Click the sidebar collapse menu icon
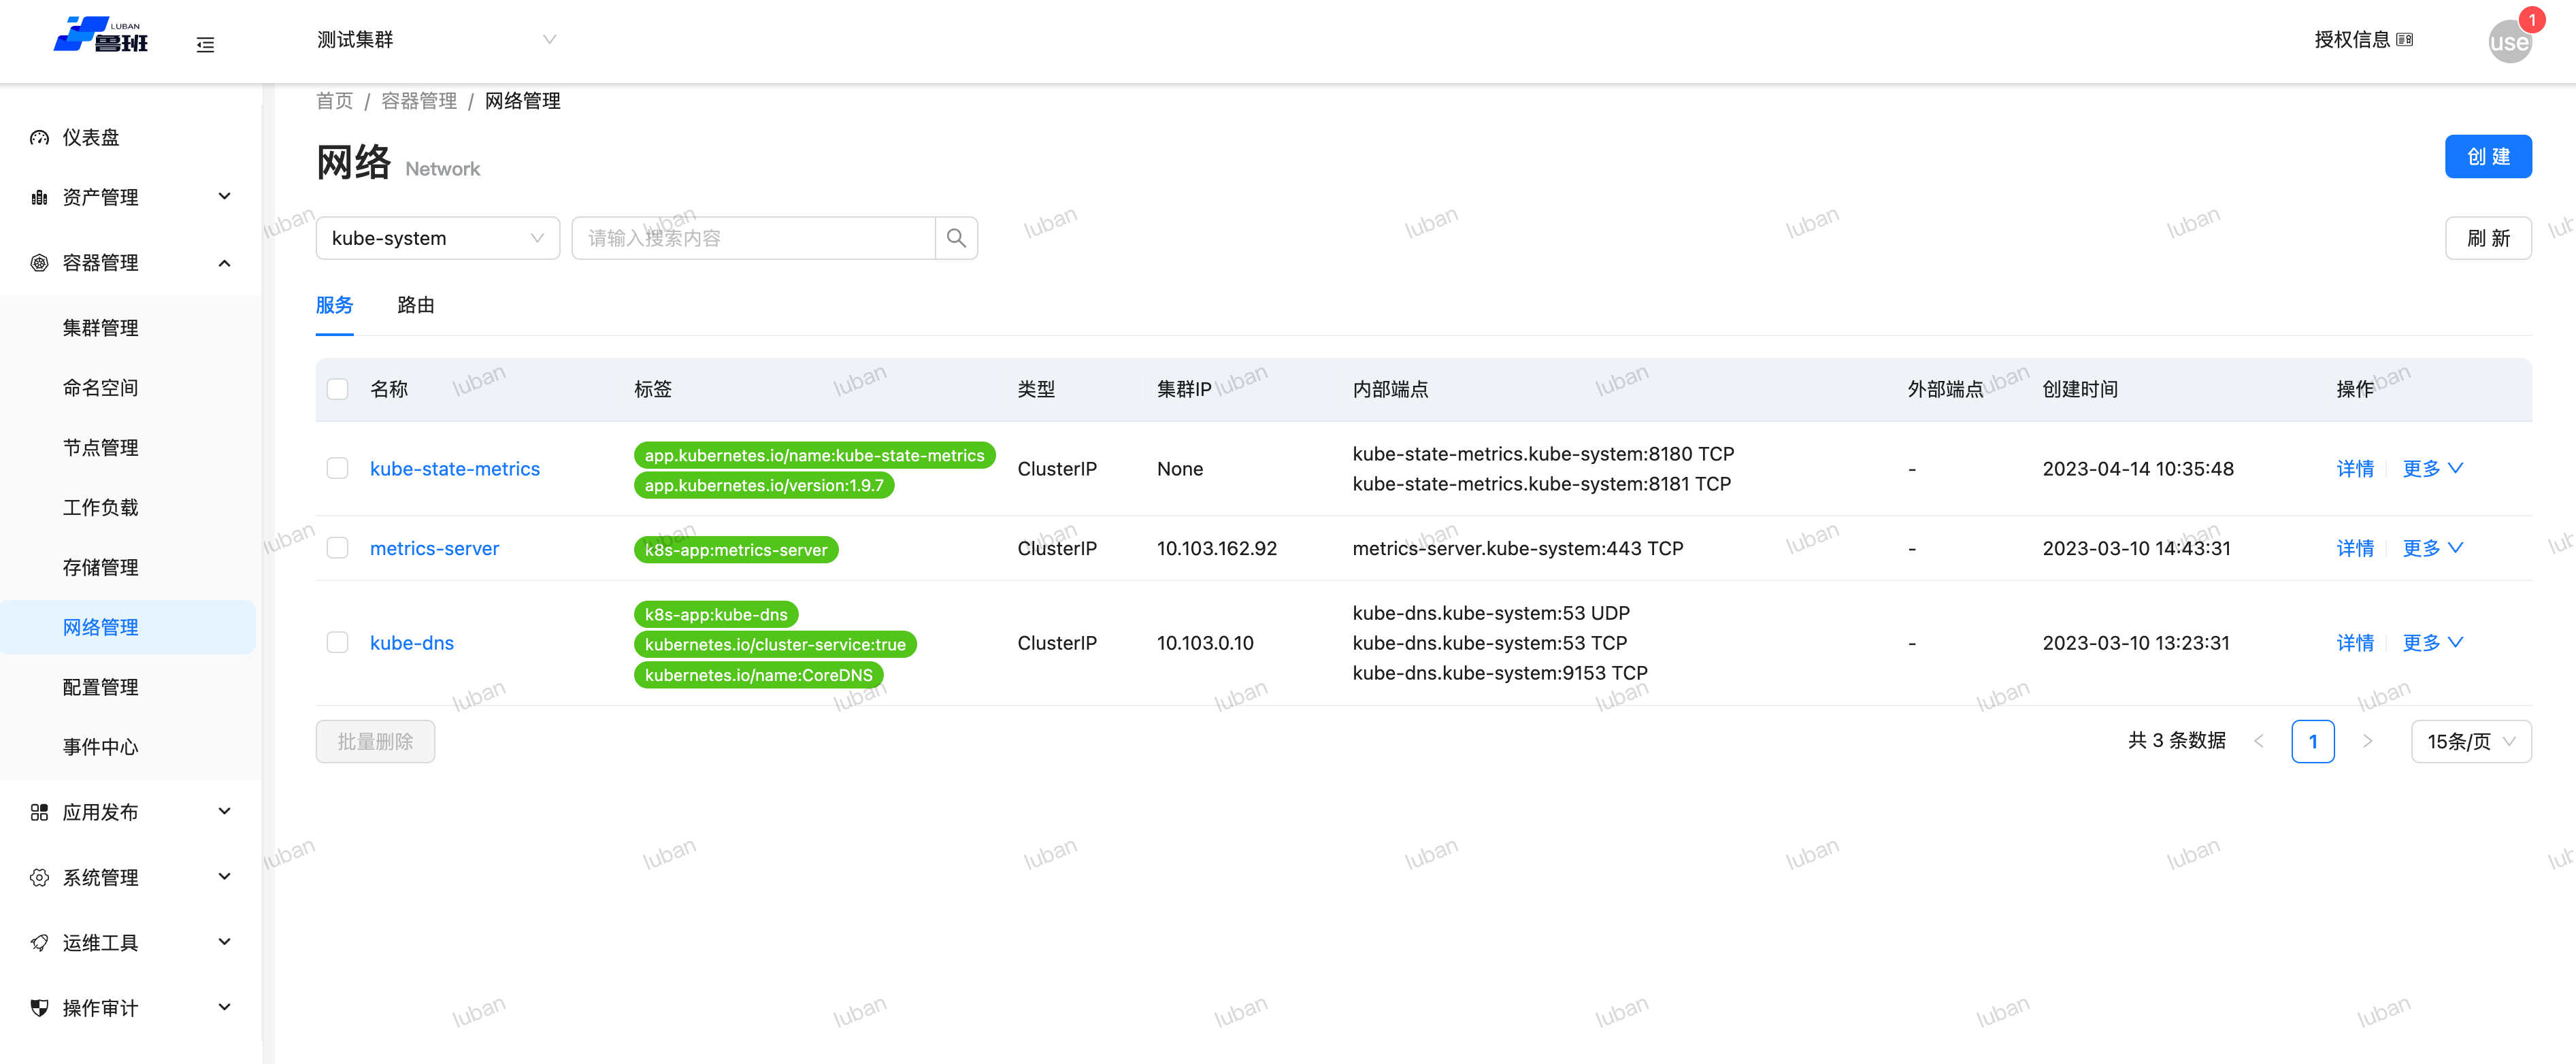The width and height of the screenshot is (2576, 1064). tap(205, 45)
